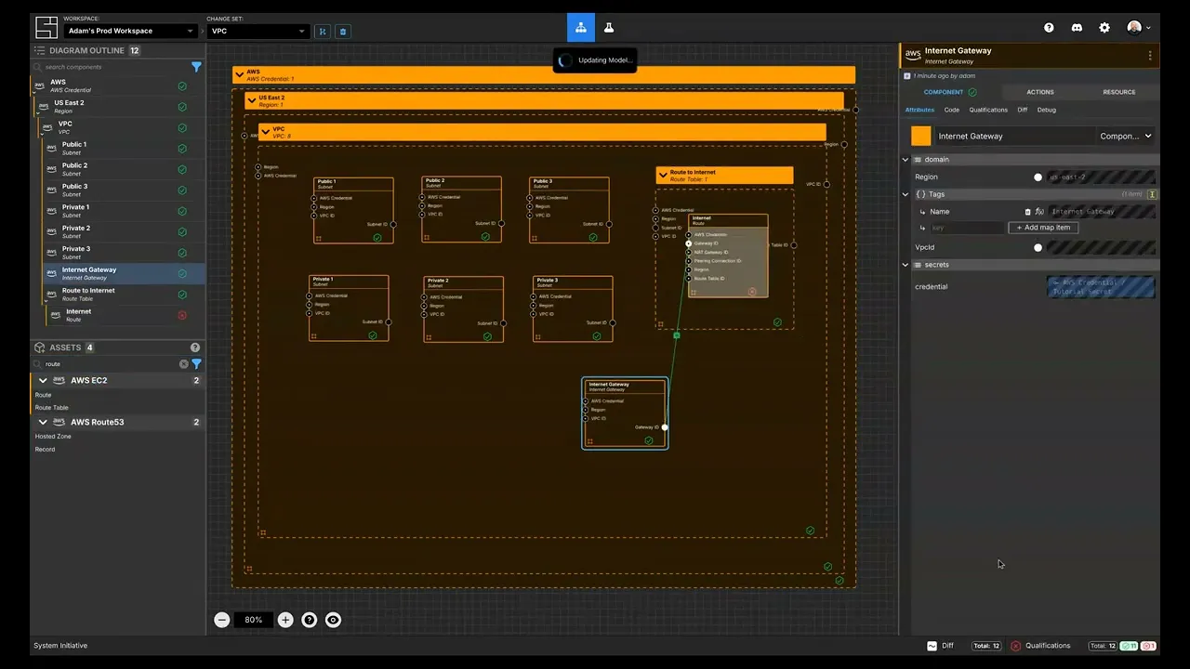Delete the Name tag entry
The width and height of the screenshot is (1190, 669).
click(x=1027, y=212)
